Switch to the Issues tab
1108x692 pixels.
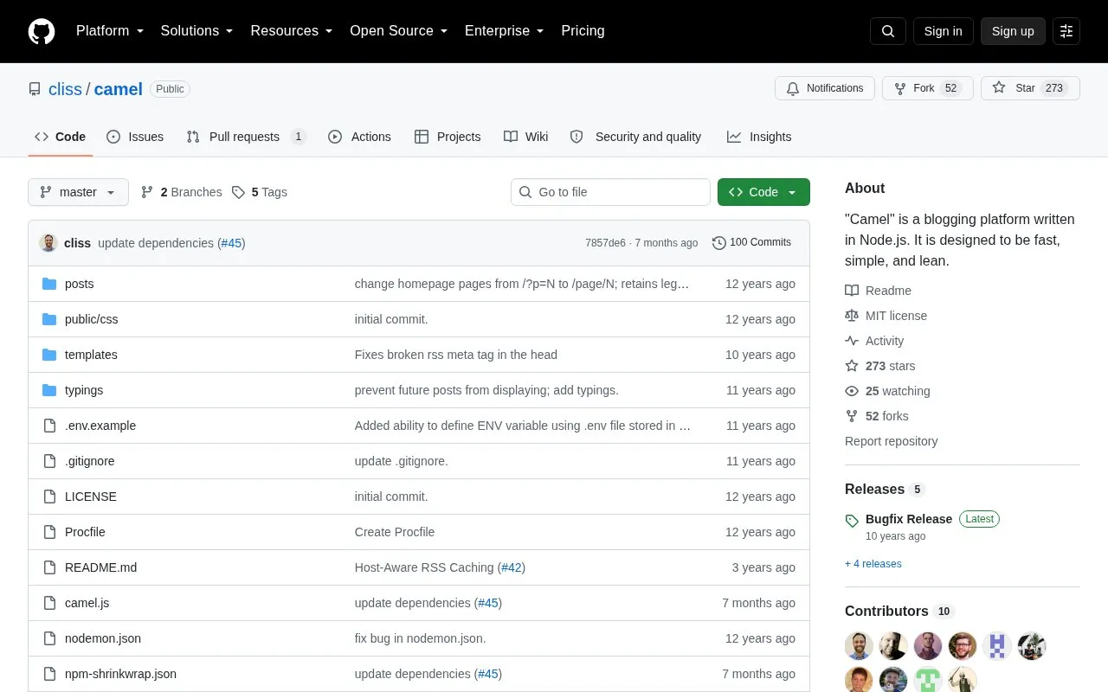(135, 137)
